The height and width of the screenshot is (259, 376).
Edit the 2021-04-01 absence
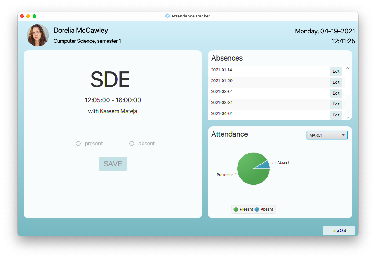point(336,115)
